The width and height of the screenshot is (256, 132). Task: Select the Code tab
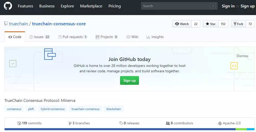click(15, 37)
